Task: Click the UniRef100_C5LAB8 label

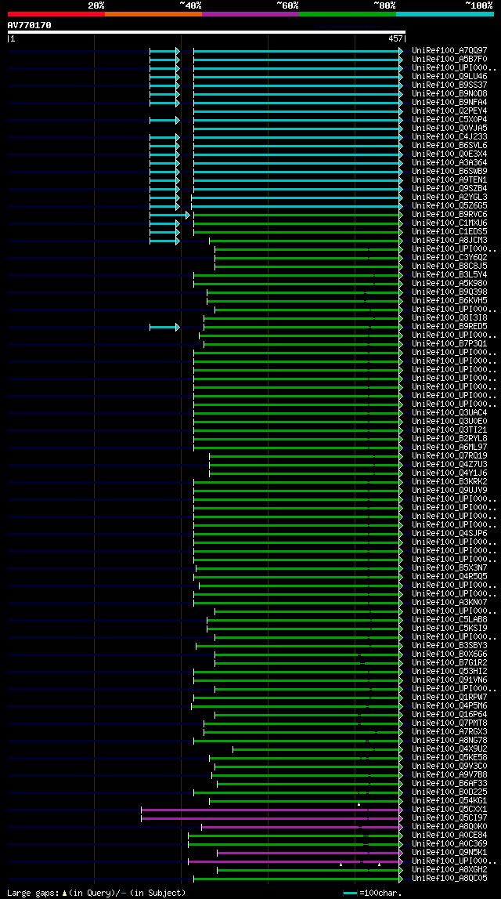Action: [x=449, y=620]
